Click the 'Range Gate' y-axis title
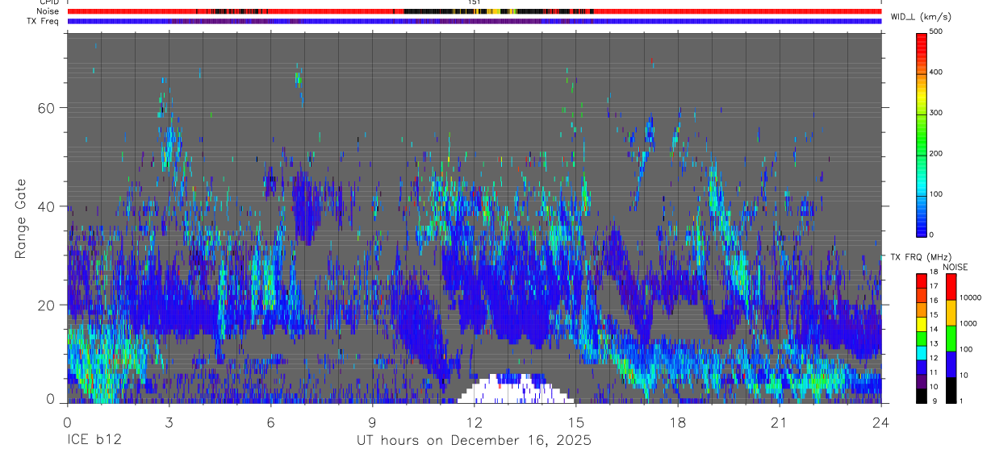 coord(20,218)
